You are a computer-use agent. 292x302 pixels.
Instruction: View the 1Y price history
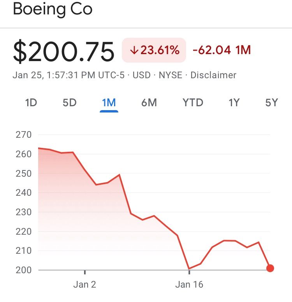234,103
